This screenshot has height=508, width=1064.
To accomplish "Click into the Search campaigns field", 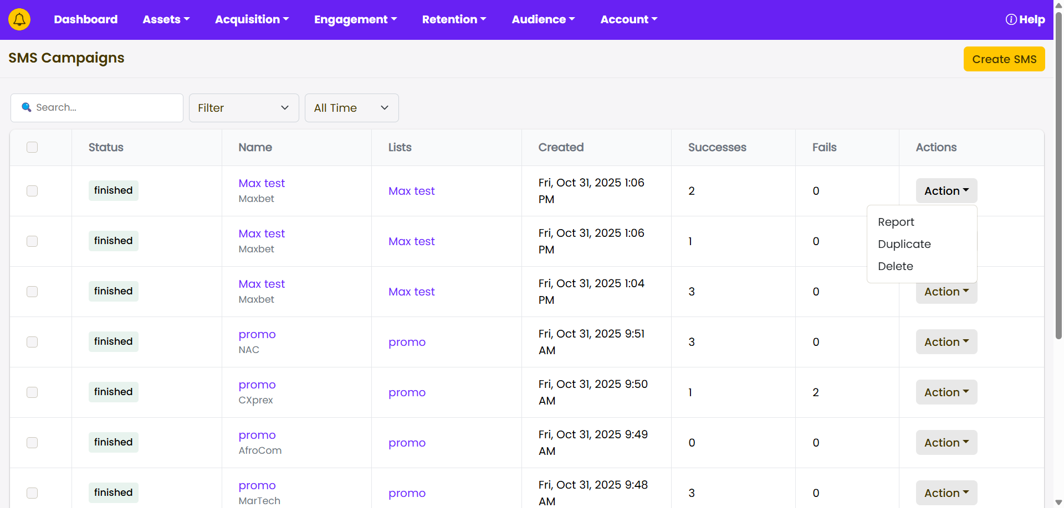I will pos(105,108).
